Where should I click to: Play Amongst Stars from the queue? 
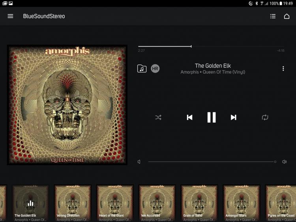click(x=242, y=203)
